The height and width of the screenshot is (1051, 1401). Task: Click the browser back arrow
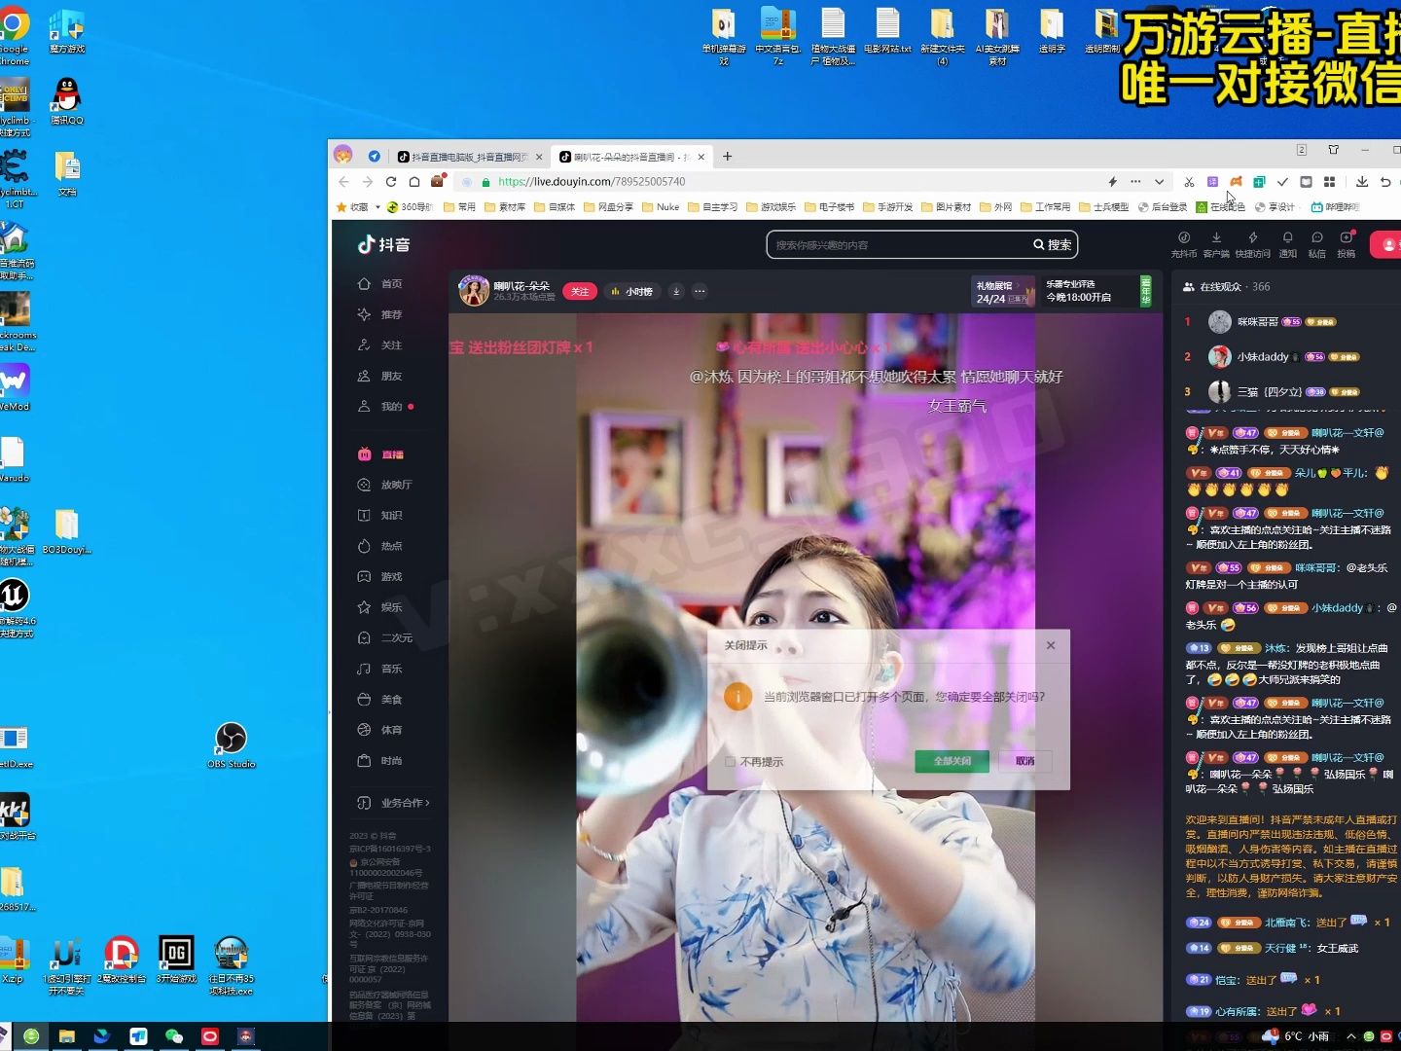click(343, 182)
